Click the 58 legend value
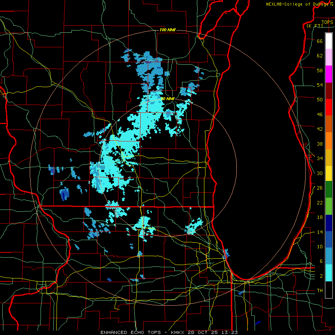The height and width of the screenshot is (335, 335). [320, 70]
